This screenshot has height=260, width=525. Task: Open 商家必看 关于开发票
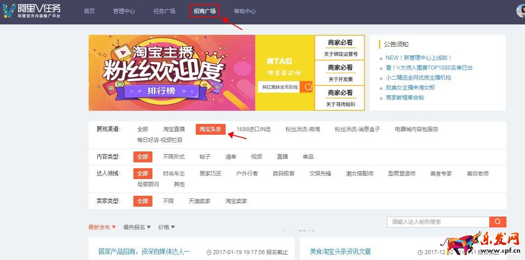tap(340, 73)
